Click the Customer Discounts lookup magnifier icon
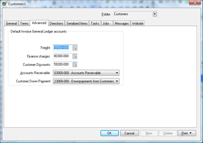The image size is (203, 143). [x=74, y=65]
